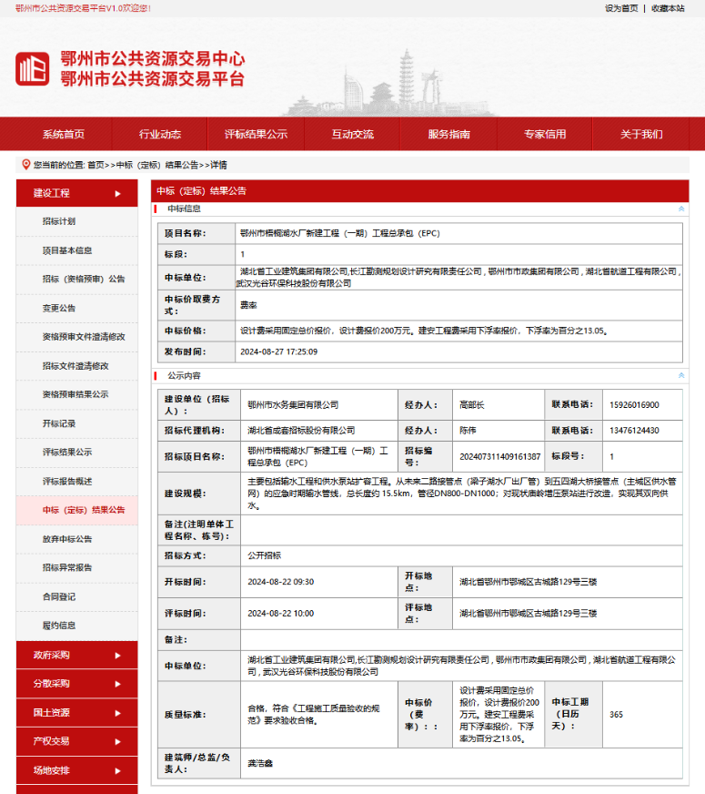This screenshot has height=794, width=705.
Task: Open 合同登记 in sidebar
Action: pos(58,596)
